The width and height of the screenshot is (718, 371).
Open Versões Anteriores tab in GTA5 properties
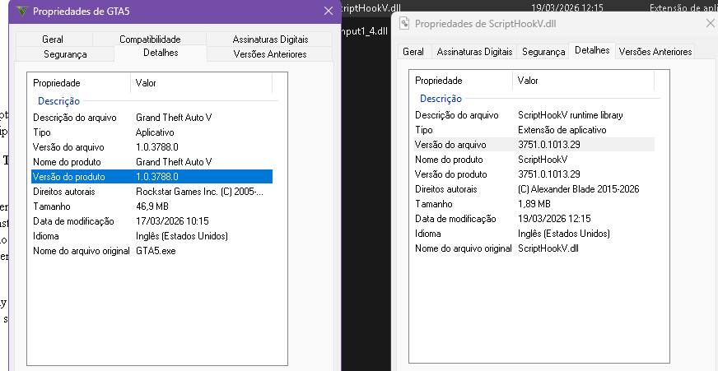pos(270,54)
